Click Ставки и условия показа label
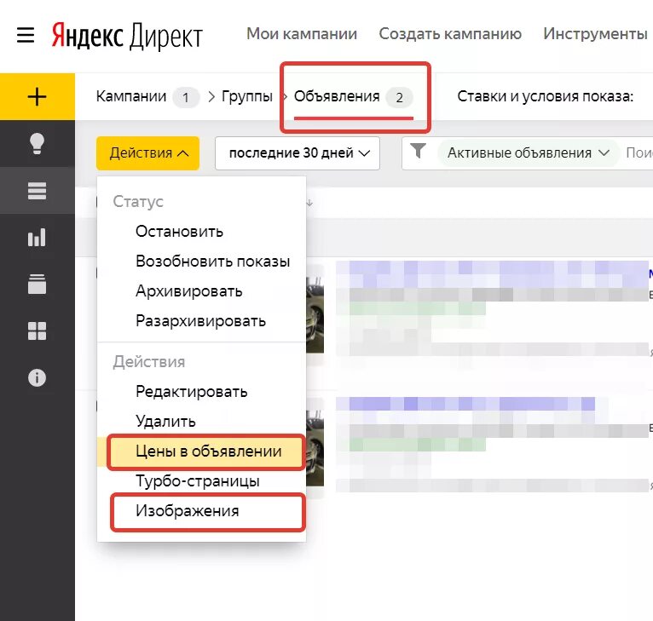 coord(545,96)
